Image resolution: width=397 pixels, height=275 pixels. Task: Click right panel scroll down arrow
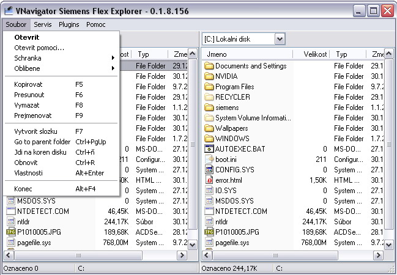point(388,244)
